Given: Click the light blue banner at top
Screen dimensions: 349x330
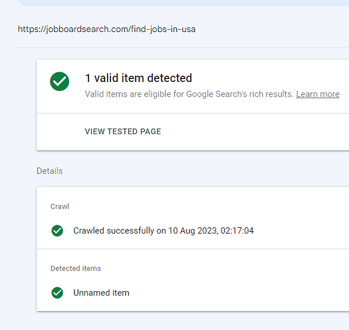Looking at the screenshot, I should click(x=174, y=3).
